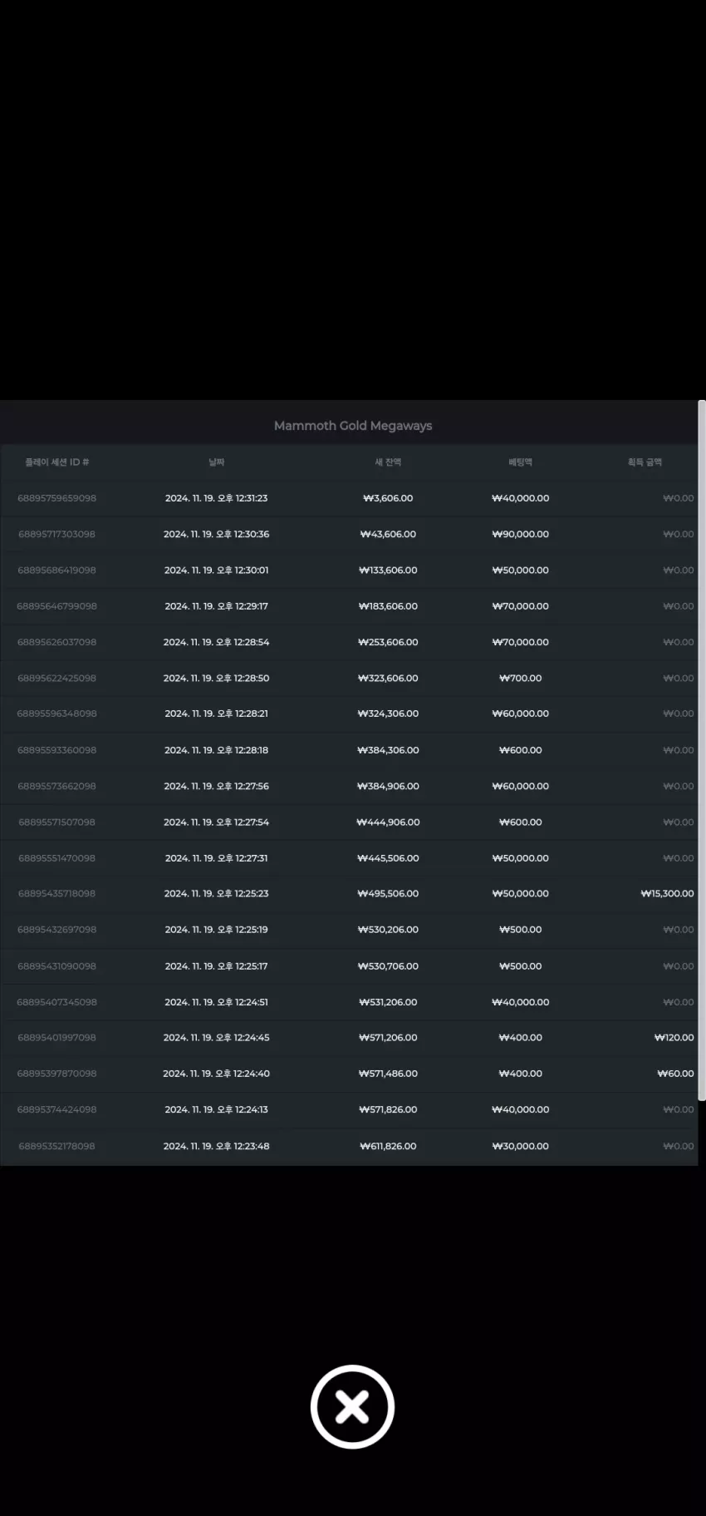The image size is (706, 1516).
Task: Click the ₩133,606.00 balance cell
Action: pos(388,570)
